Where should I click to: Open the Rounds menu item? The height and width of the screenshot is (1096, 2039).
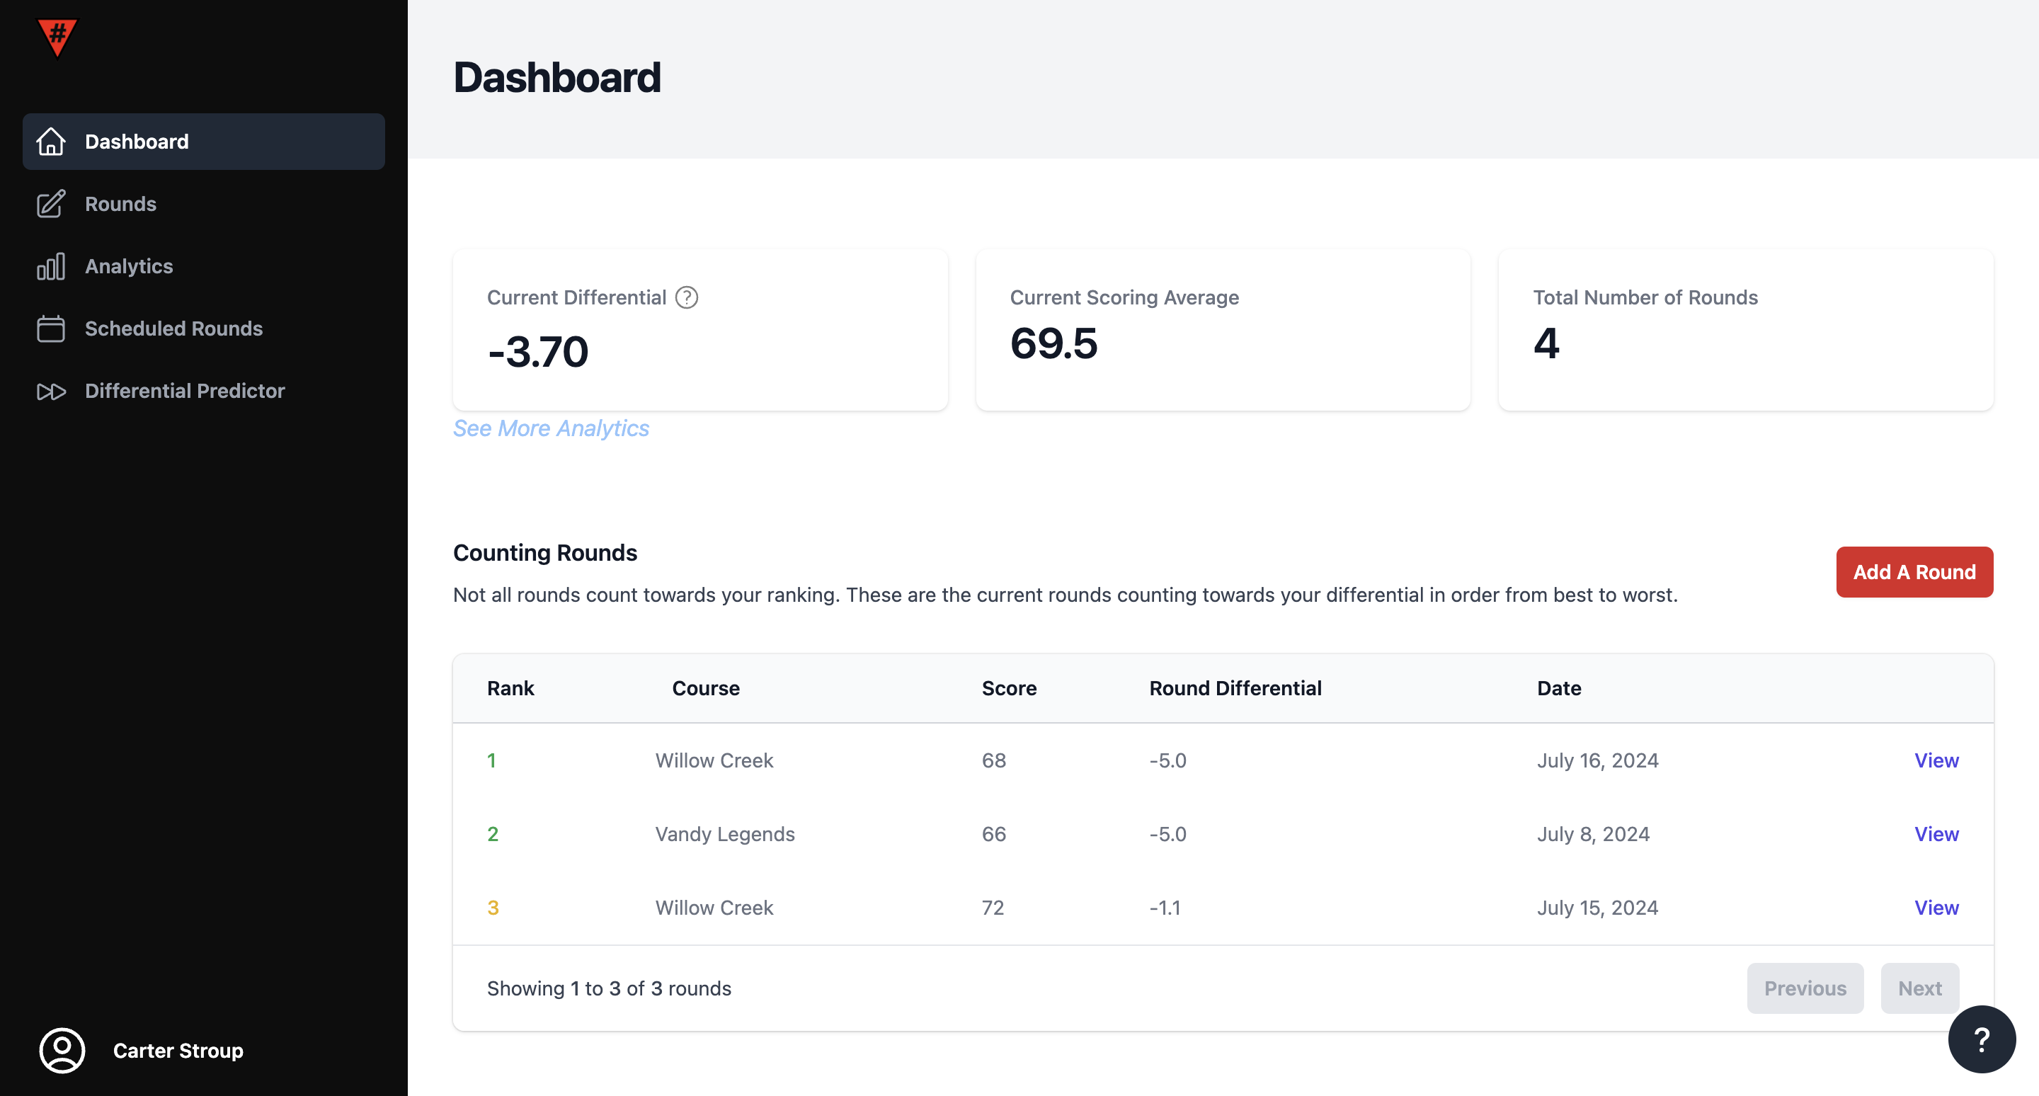coord(120,204)
